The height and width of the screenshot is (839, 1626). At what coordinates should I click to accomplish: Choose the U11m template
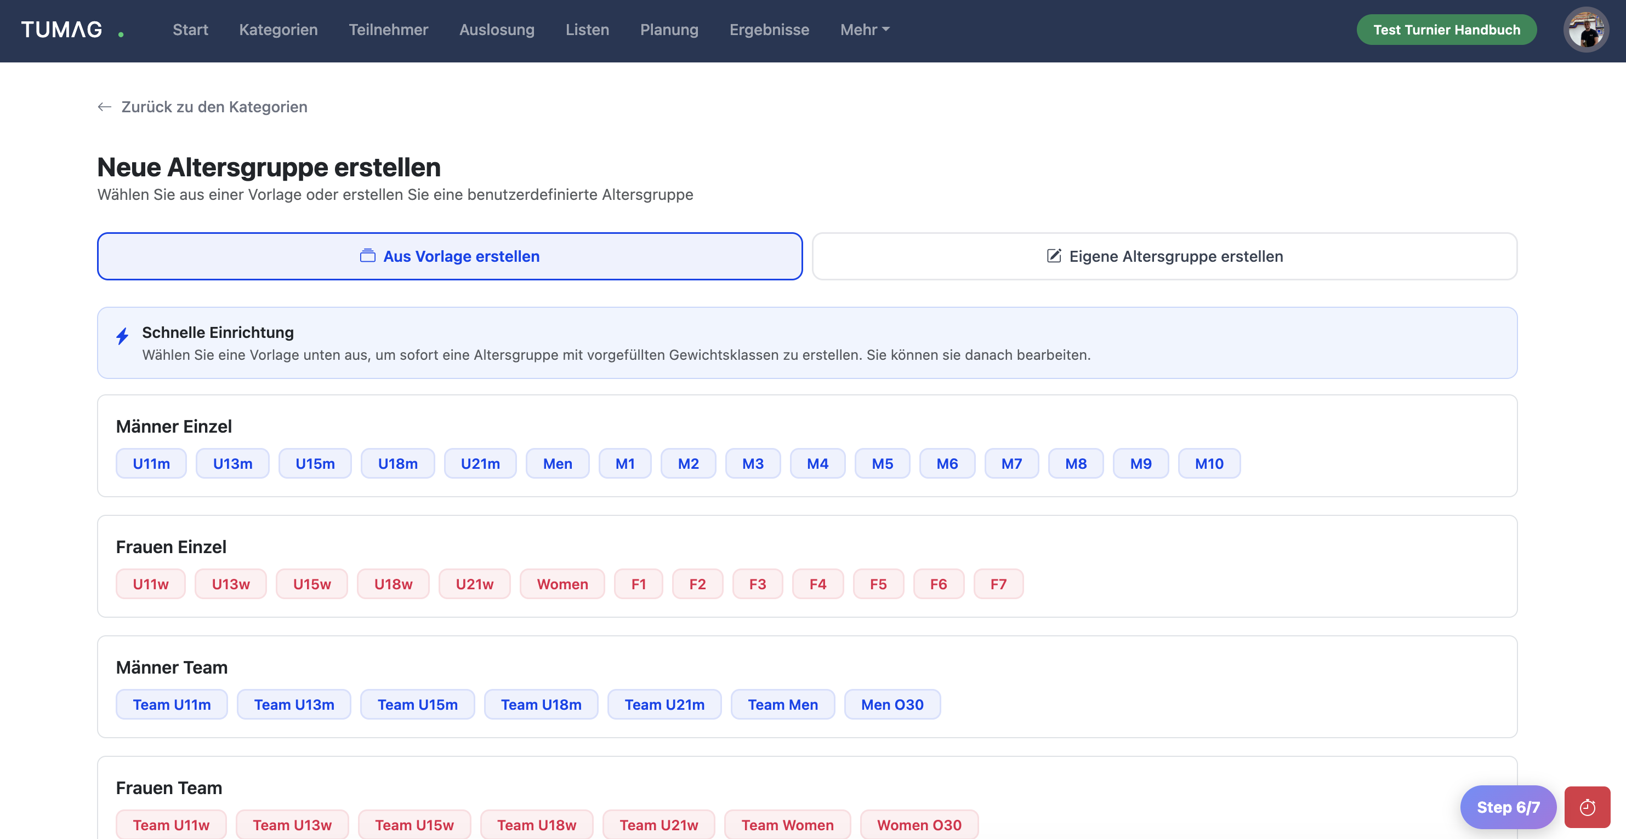pos(151,463)
